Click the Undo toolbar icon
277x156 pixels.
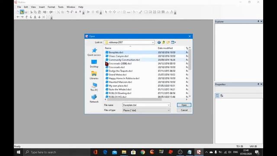(68, 12)
